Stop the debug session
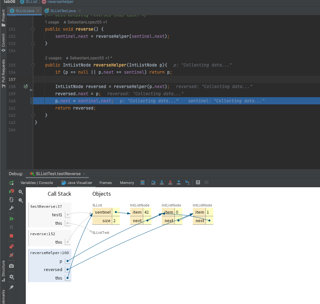 [x=12, y=236]
